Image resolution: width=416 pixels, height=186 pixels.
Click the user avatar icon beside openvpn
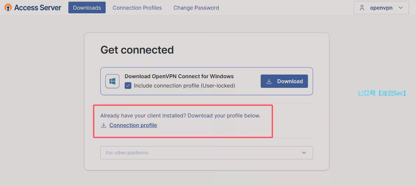(362, 8)
